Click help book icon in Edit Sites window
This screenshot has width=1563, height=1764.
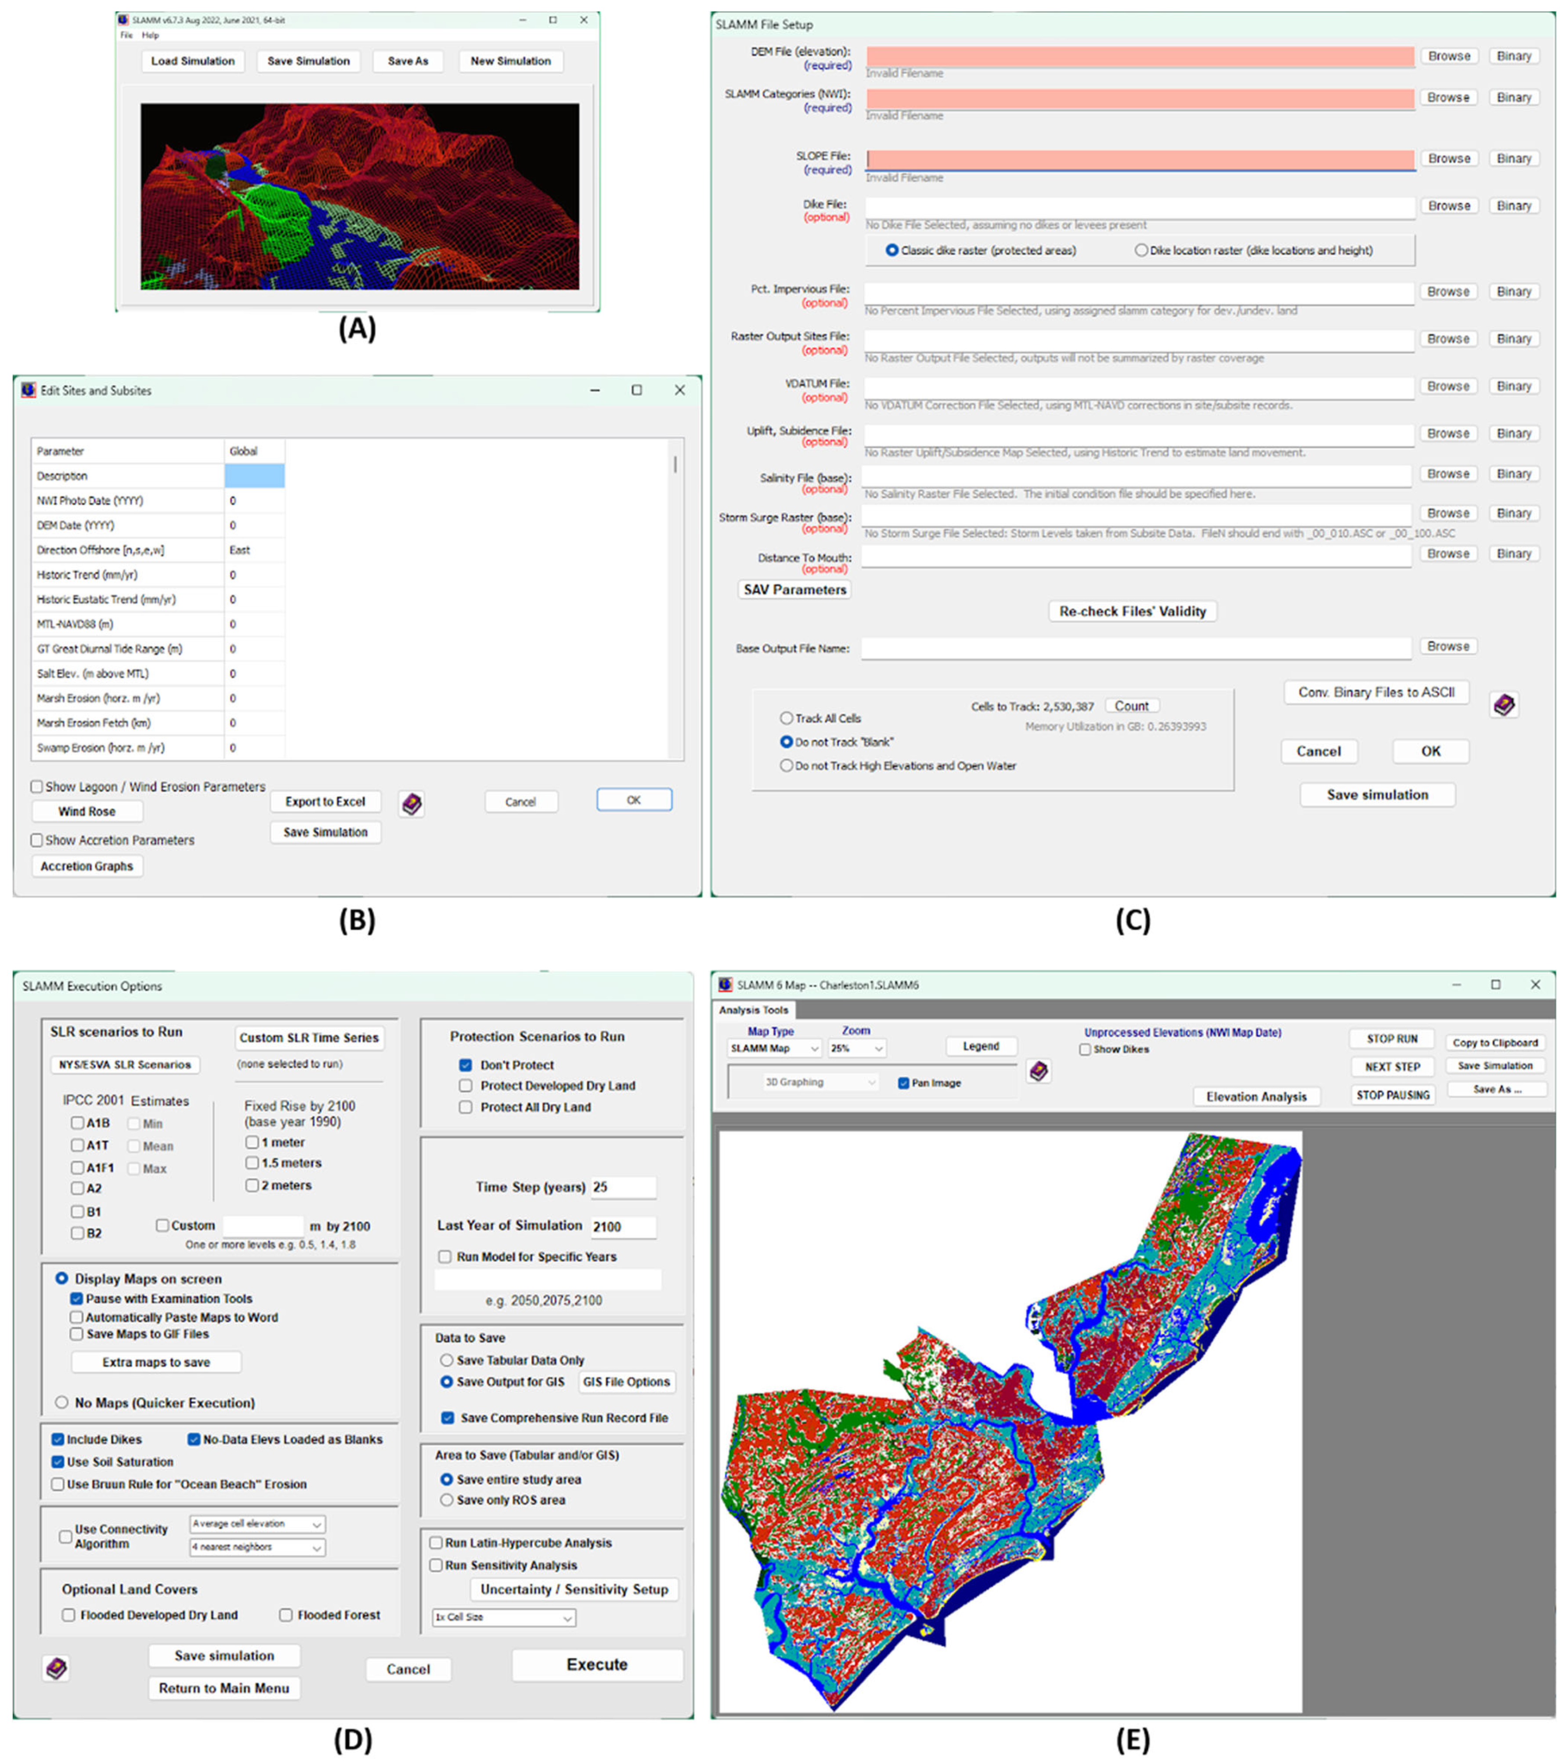412,804
